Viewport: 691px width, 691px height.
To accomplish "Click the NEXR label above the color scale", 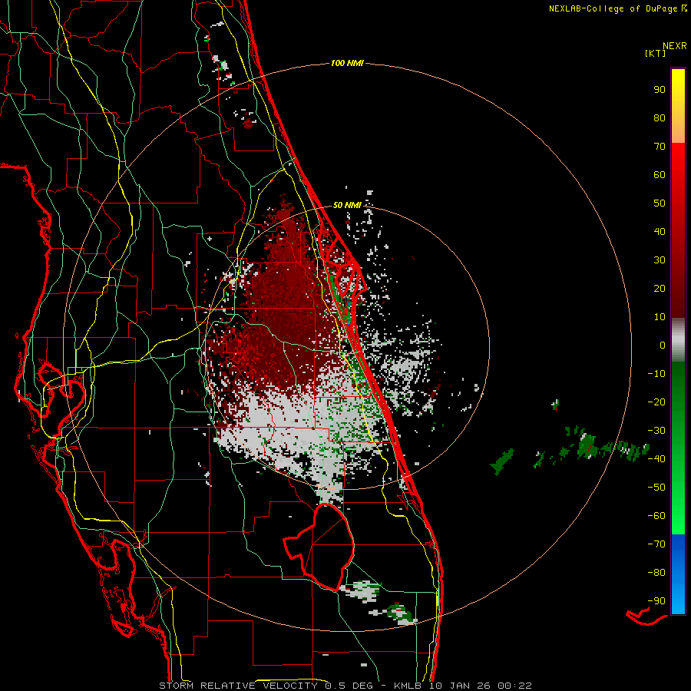I will (674, 46).
